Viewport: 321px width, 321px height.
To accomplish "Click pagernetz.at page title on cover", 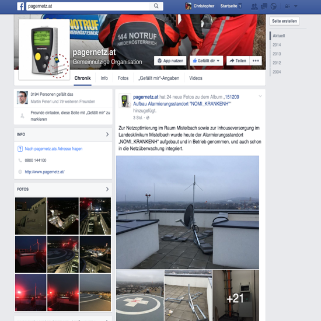I will point(94,52).
